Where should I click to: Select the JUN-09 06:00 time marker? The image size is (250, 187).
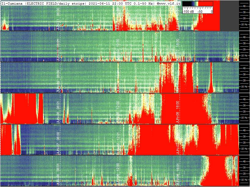pyautogui.click(x=58, y=81)
